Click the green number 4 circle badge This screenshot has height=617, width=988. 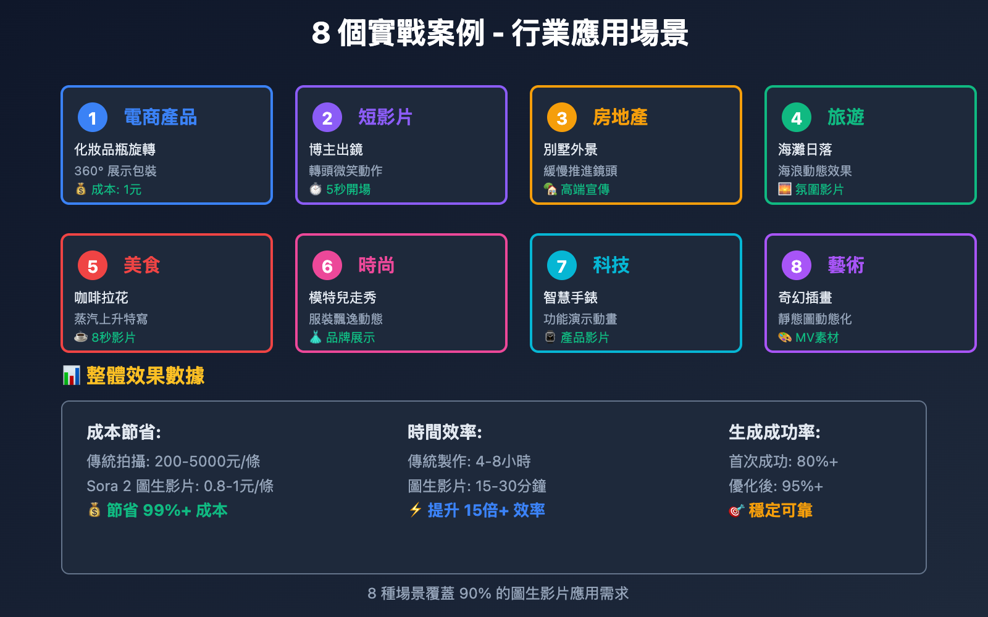(797, 117)
